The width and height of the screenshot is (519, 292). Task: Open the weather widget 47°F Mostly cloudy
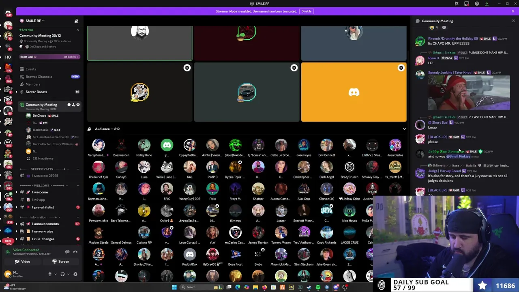15,287
